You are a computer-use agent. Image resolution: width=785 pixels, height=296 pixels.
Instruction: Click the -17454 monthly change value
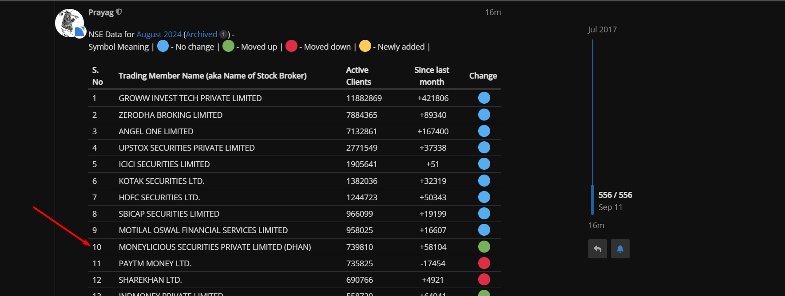click(x=433, y=264)
